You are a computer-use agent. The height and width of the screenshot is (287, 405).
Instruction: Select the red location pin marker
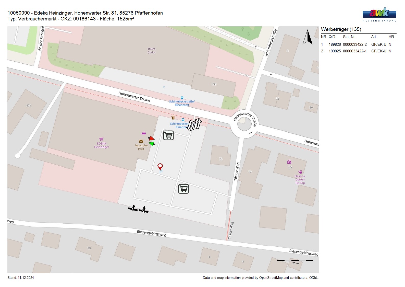(160, 167)
